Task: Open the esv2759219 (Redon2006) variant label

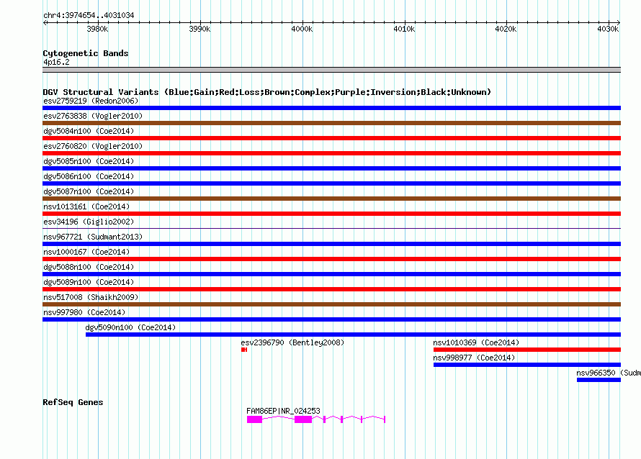Action: [91, 101]
